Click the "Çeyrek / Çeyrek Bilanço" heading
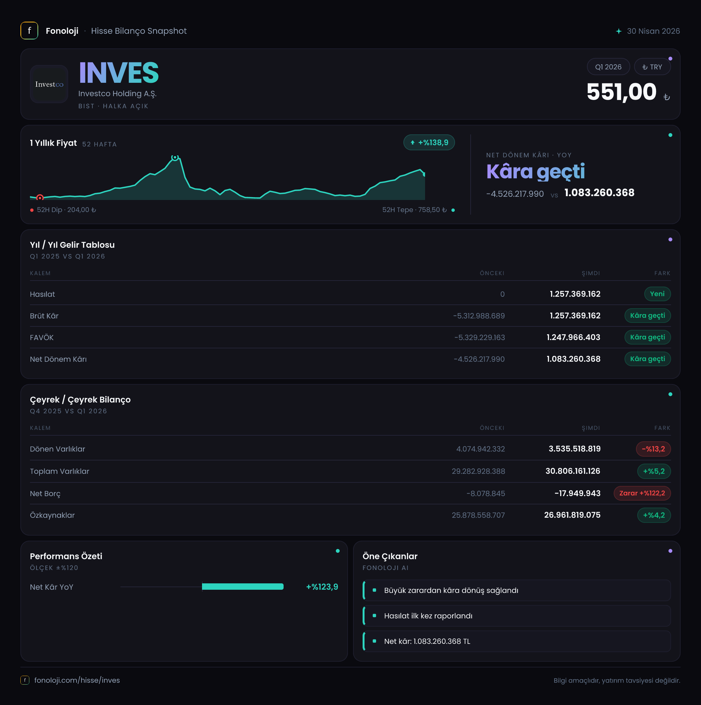This screenshot has height=705, width=701. point(80,400)
